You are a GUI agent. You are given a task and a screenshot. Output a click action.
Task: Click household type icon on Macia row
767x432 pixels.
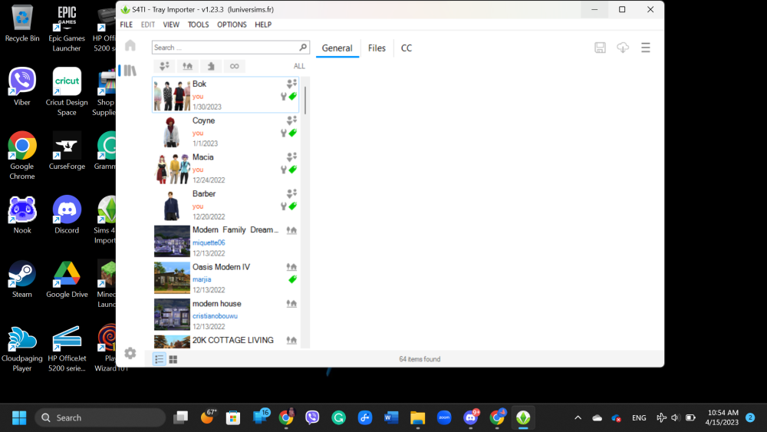point(291,157)
